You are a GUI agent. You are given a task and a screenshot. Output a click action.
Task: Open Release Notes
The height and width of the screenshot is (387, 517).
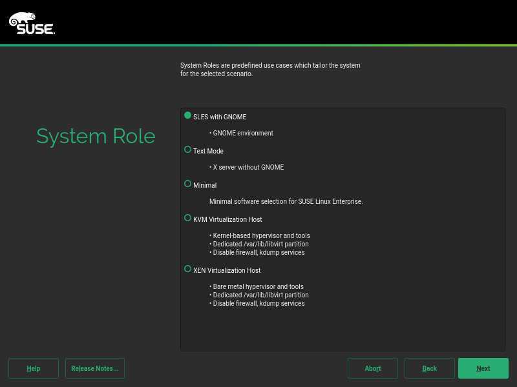coord(95,368)
